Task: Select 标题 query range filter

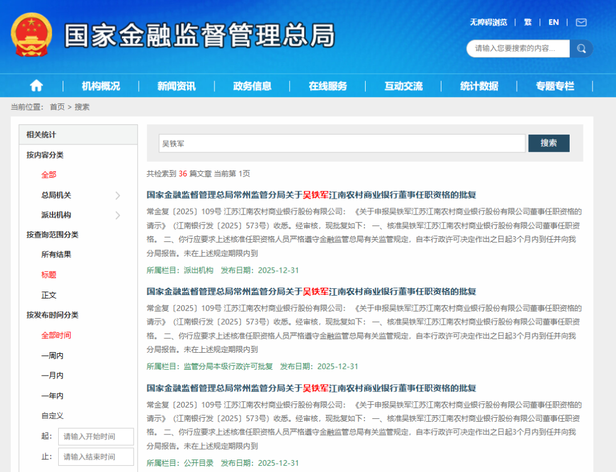Action: 48,275
